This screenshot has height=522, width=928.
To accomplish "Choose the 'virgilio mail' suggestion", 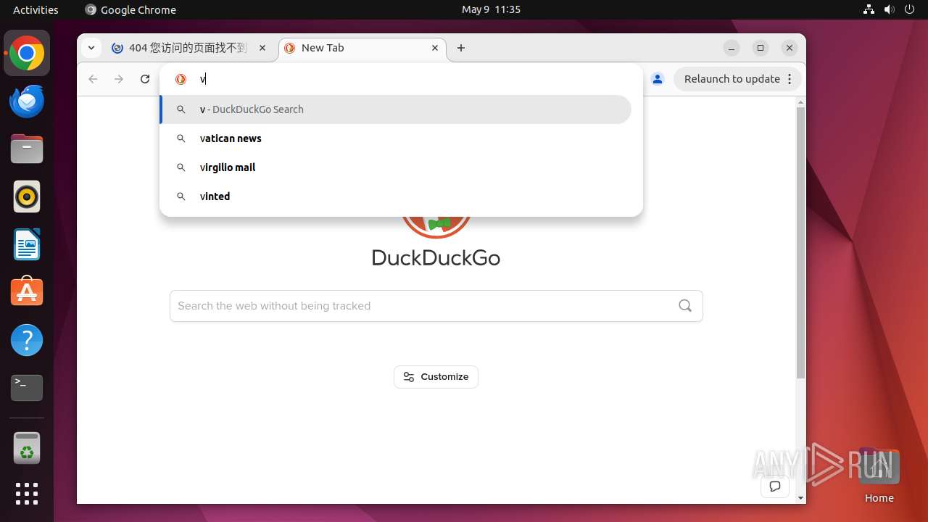I will point(395,167).
